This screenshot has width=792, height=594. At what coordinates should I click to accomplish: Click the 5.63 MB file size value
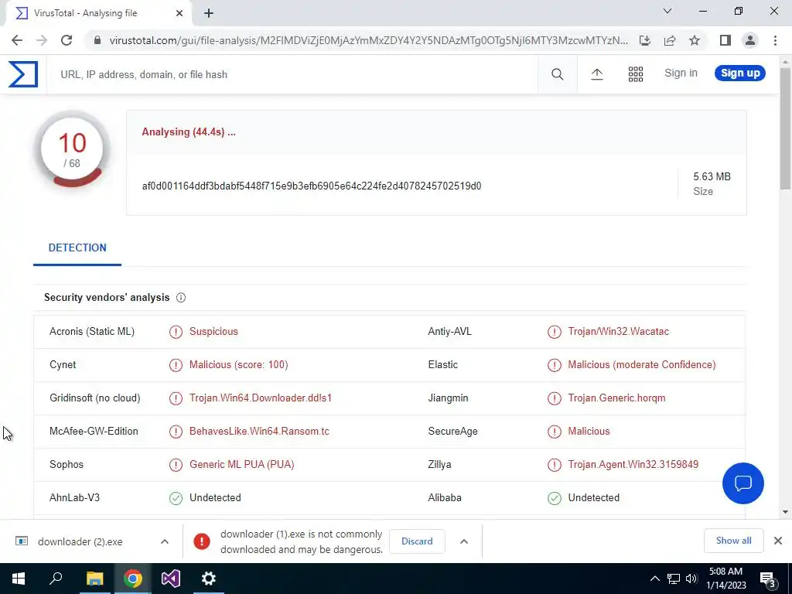tap(712, 177)
